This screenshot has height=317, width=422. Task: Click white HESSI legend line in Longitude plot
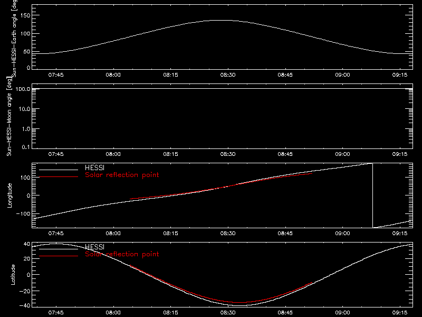pos(59,170)
